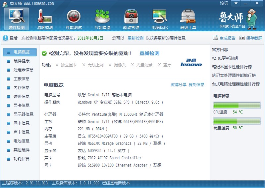Open the 电脑优化 computer optimization
This screenshot has width=265, height=188.
160,19
